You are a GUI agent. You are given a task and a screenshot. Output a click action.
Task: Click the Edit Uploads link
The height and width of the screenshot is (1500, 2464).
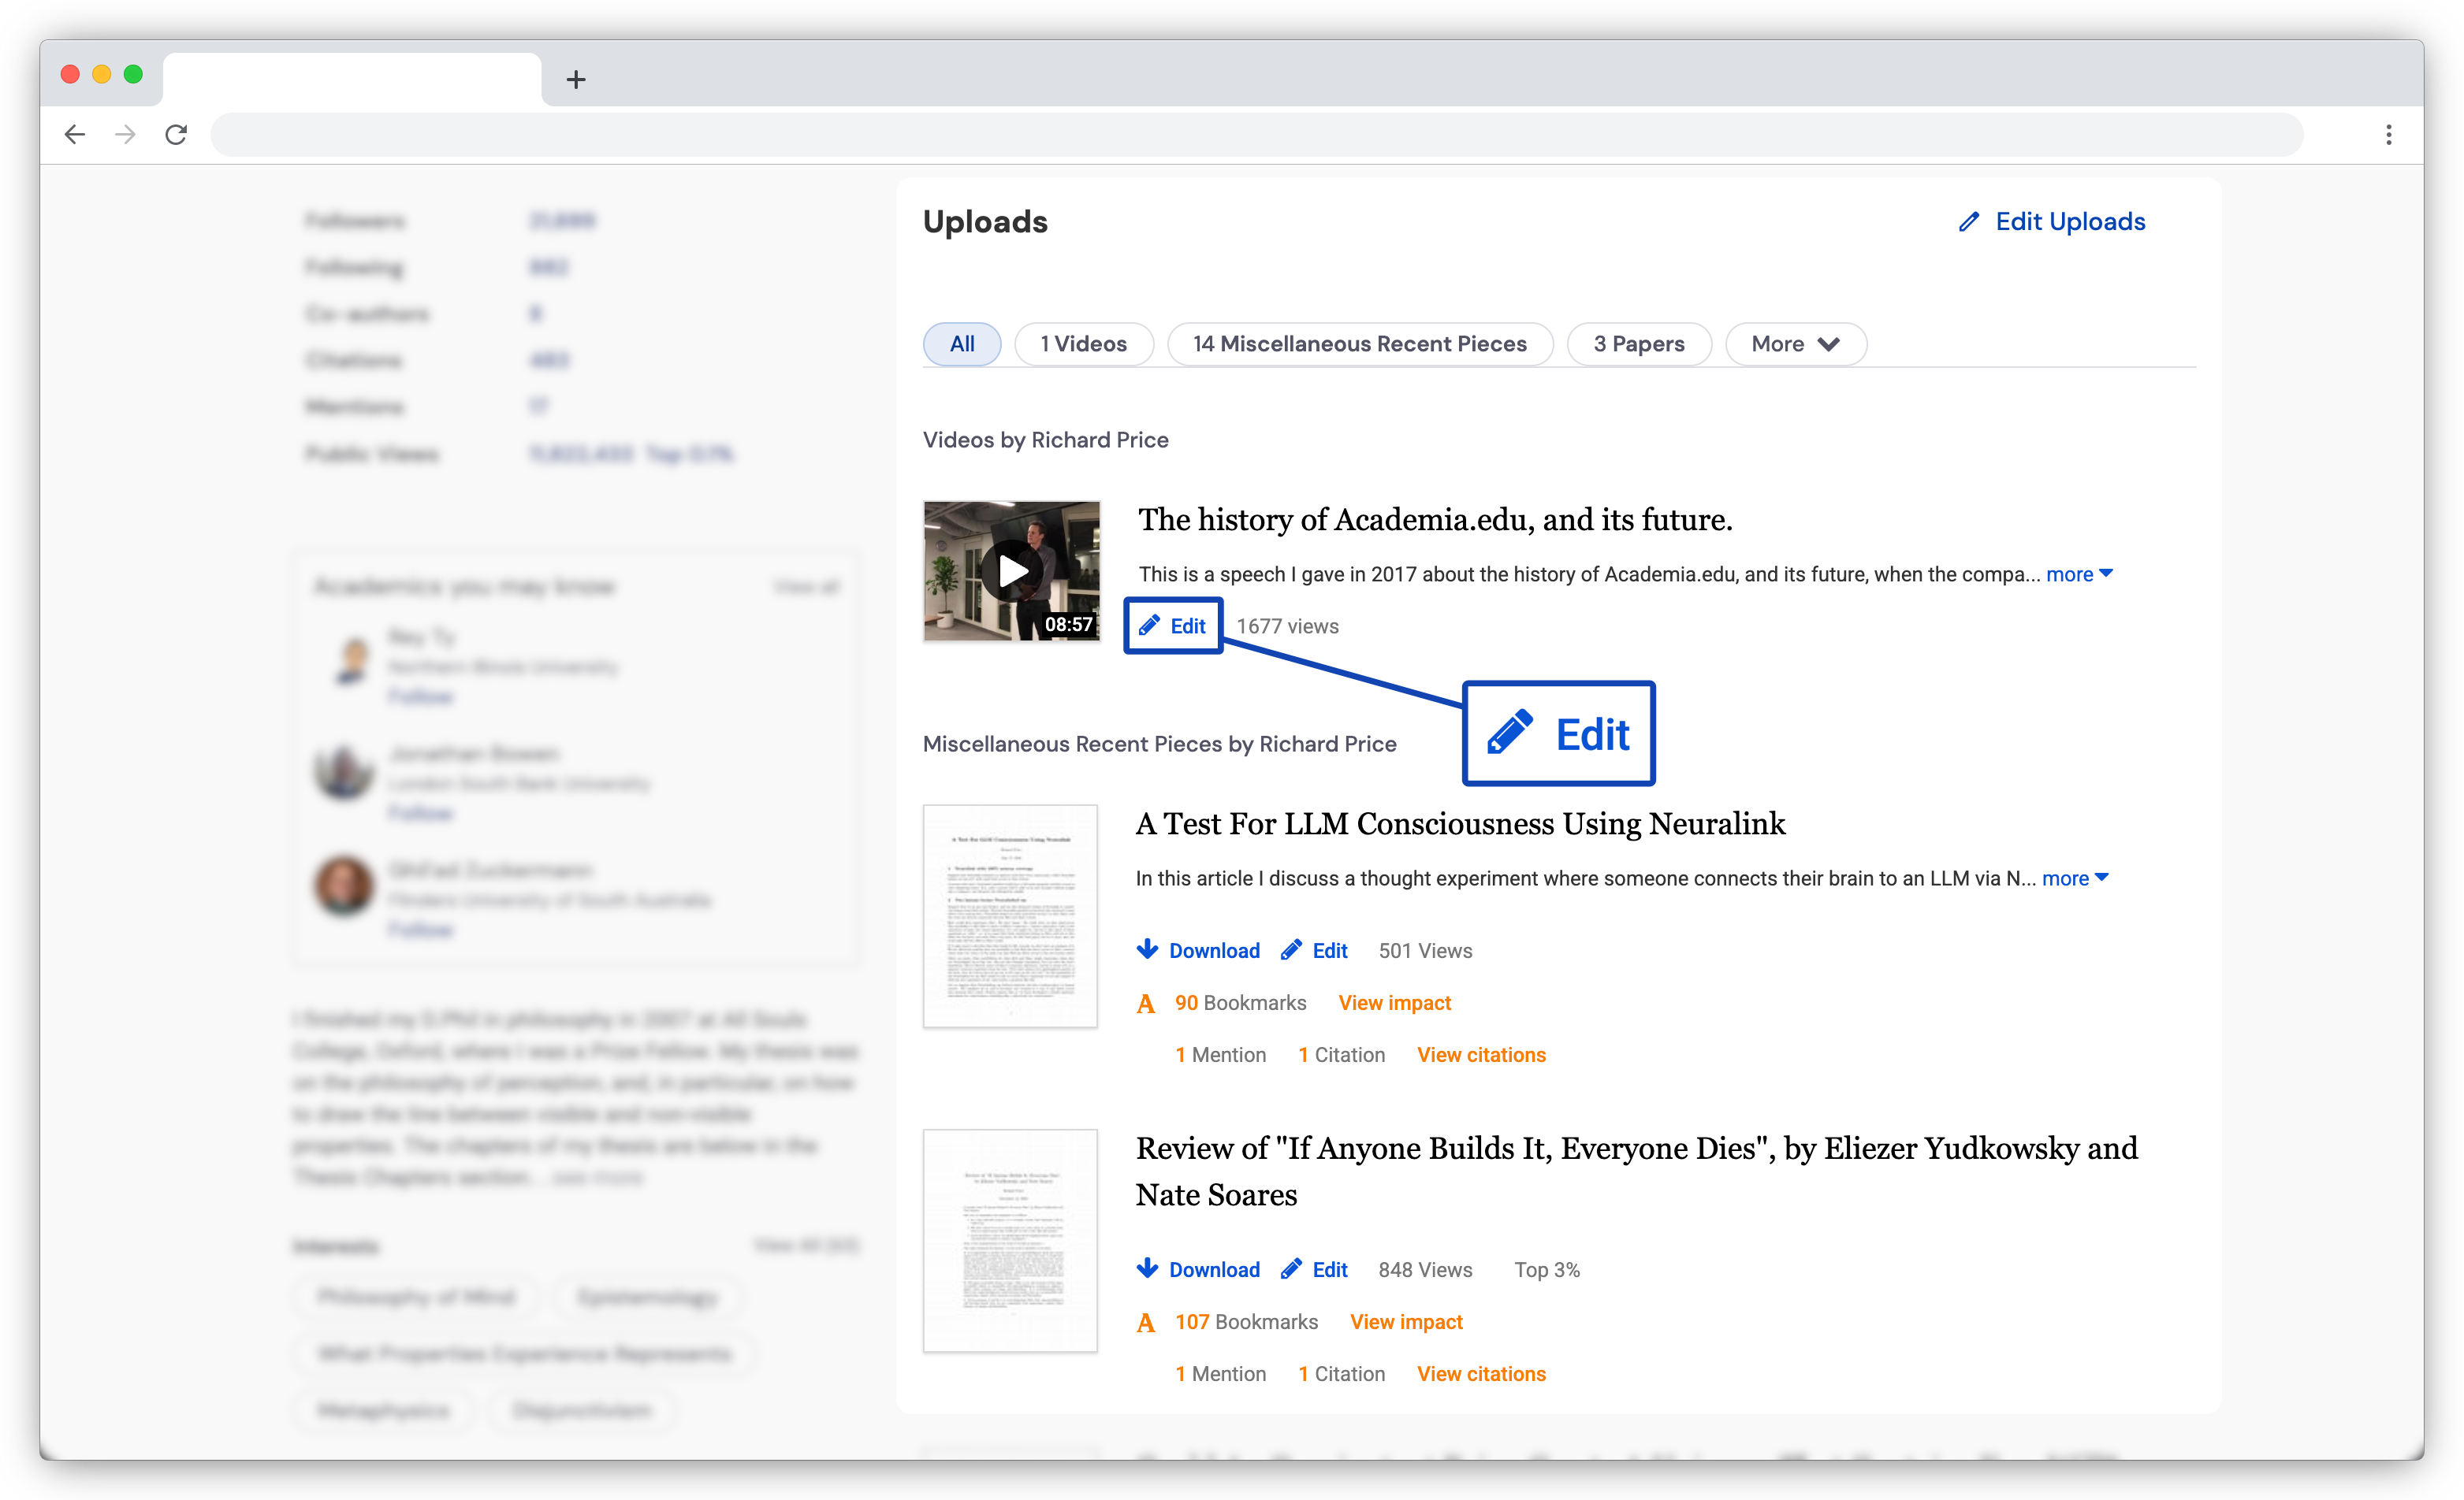(2070, 222)
